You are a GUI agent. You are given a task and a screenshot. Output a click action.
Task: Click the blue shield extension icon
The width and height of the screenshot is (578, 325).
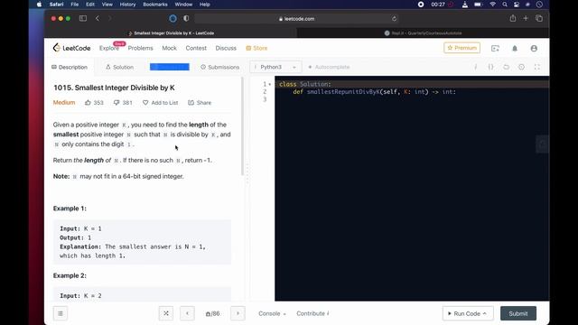click(x=172, y=18)
